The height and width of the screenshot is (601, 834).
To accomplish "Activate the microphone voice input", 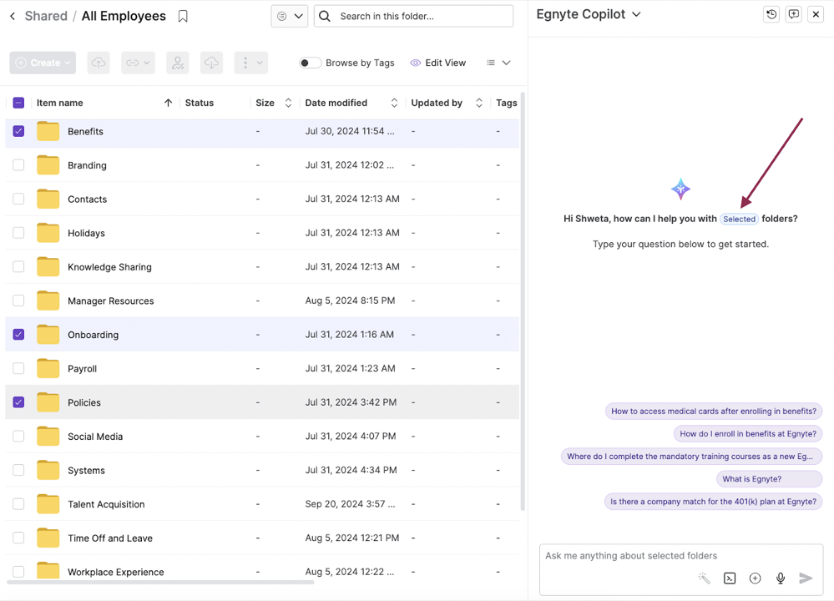I will [781, 578].
